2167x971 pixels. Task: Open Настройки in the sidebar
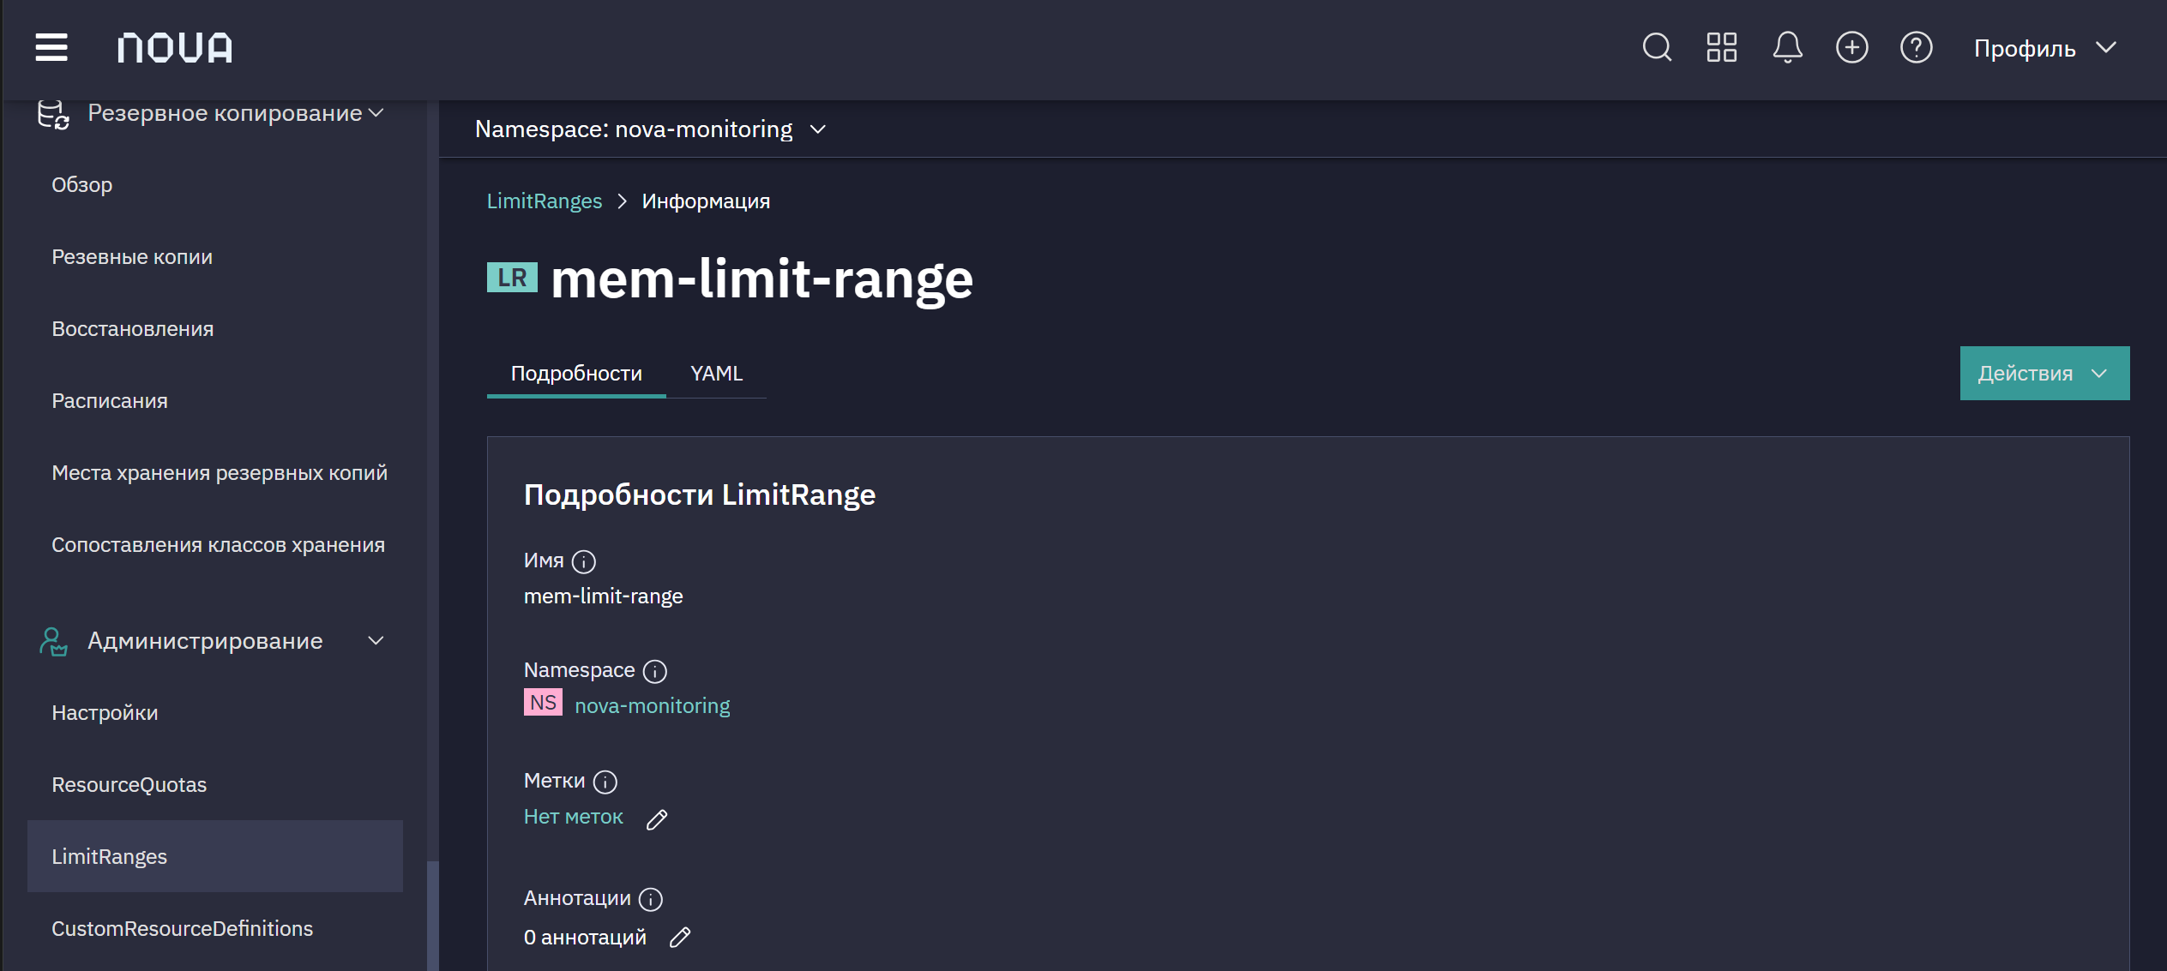(x=105, y=713)
